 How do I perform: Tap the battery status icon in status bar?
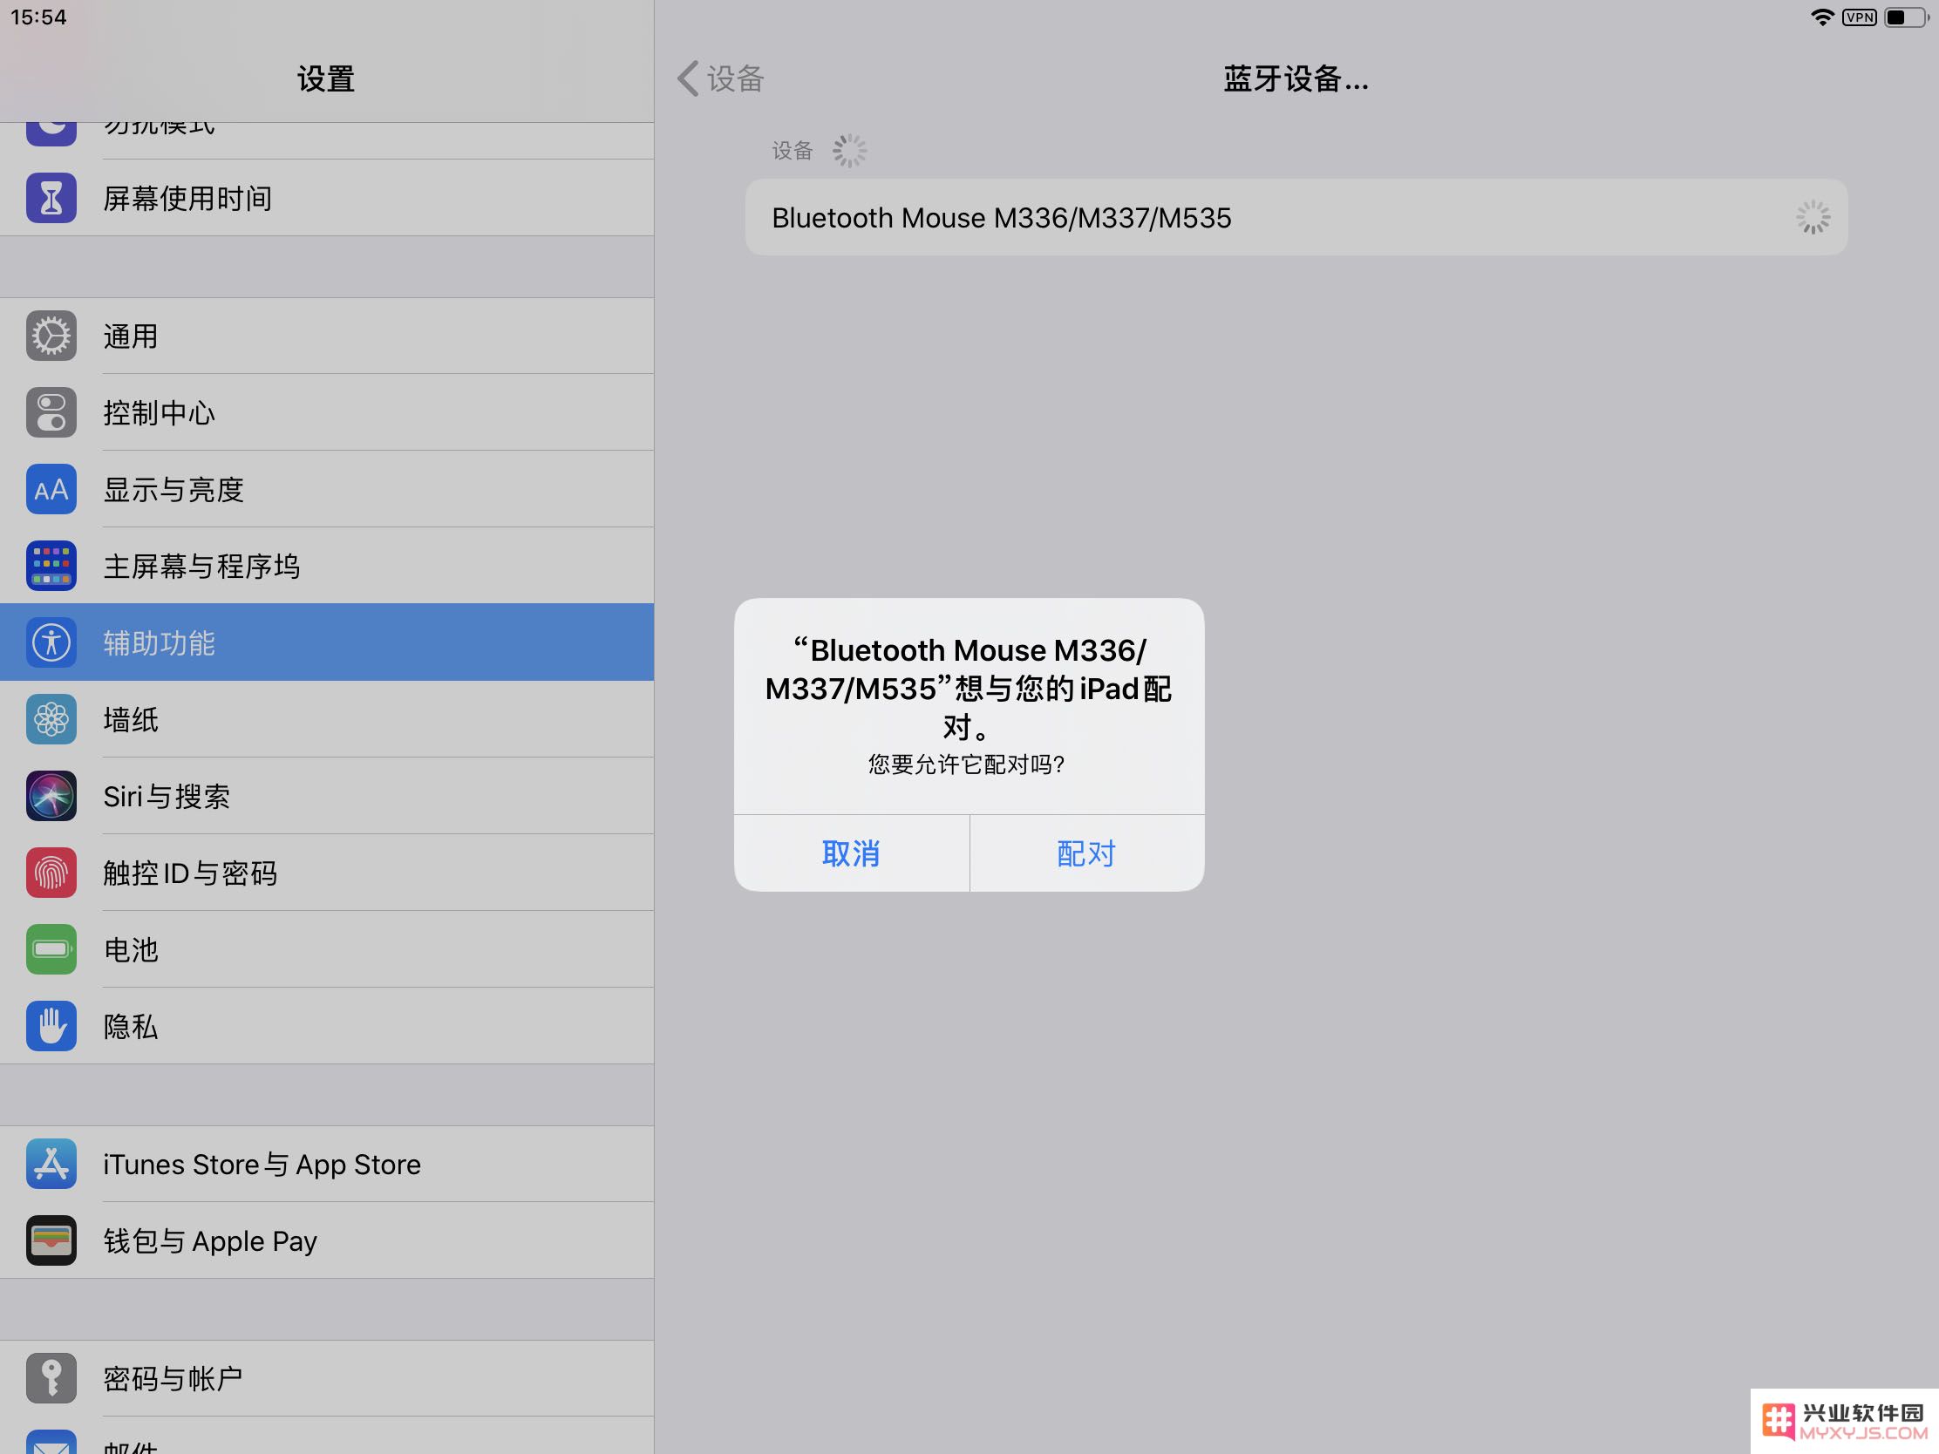click(x=1907, y=17)
